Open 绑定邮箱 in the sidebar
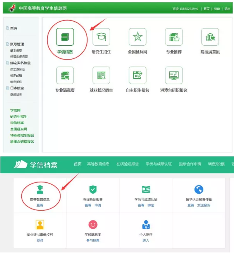 [x=16, y=76]
